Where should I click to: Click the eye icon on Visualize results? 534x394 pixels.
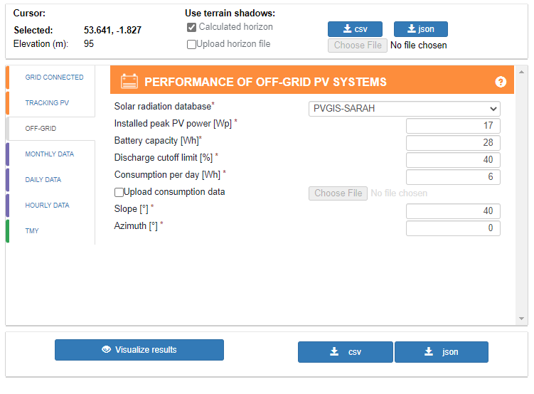coord(107,350)
